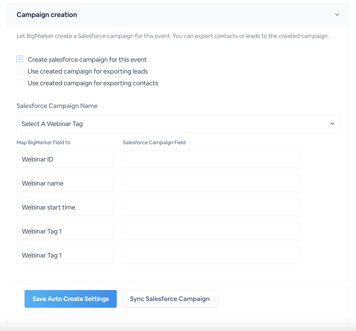Image resolution: width=356 pixels, height=331 pixels.
Task: Click the Webinar ID BigMarker field
Action: coord(65,159)
